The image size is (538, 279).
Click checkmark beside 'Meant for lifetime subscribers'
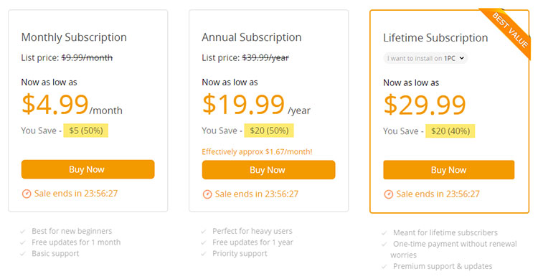[x=384, y=233]
